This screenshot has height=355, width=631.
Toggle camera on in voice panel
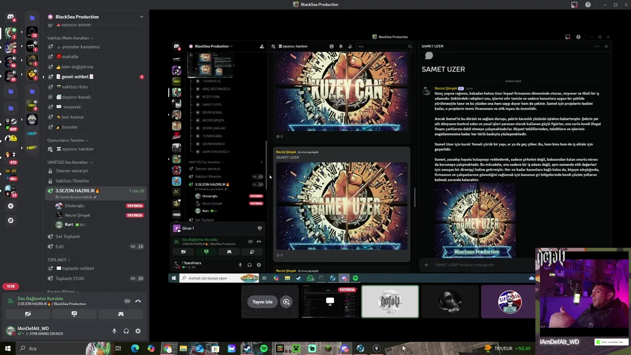(28, 314)
